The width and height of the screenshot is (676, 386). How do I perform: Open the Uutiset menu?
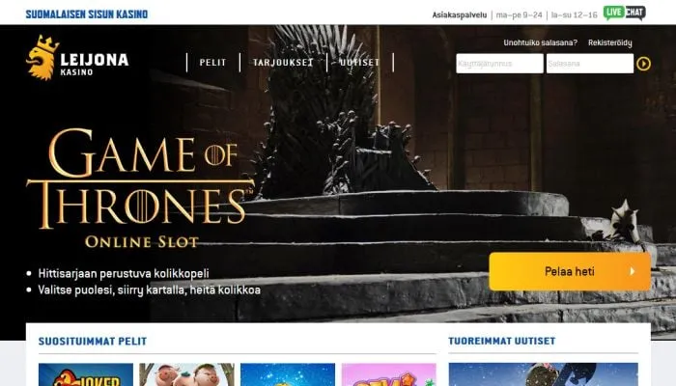click(x=359, y=63)
